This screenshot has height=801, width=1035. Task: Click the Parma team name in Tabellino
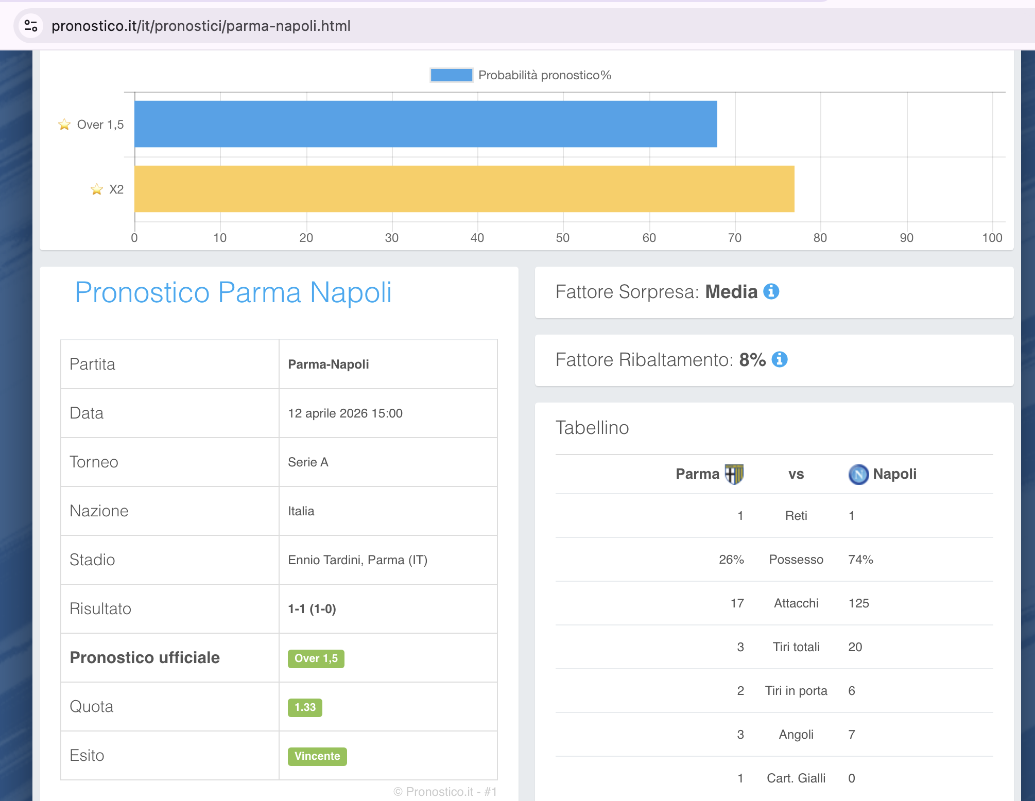[697, 474]
